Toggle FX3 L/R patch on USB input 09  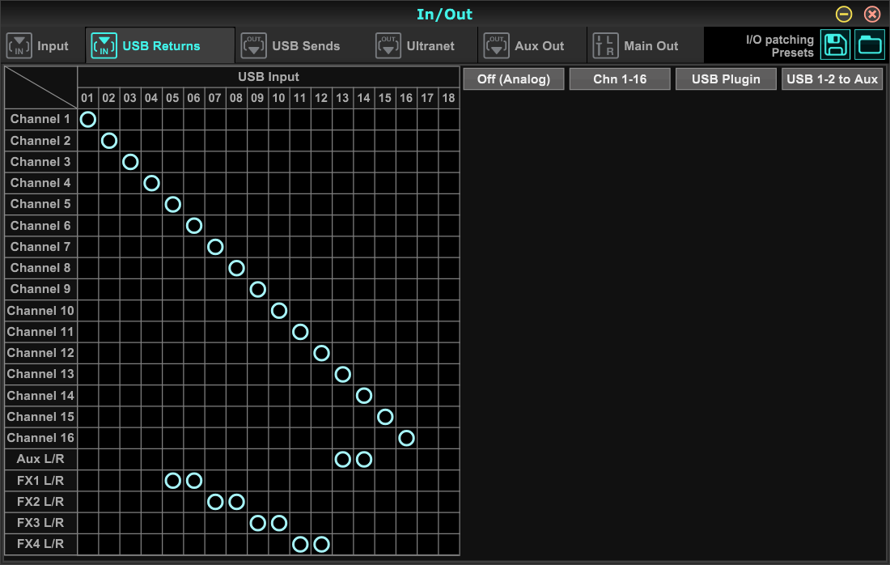(257, 523)
